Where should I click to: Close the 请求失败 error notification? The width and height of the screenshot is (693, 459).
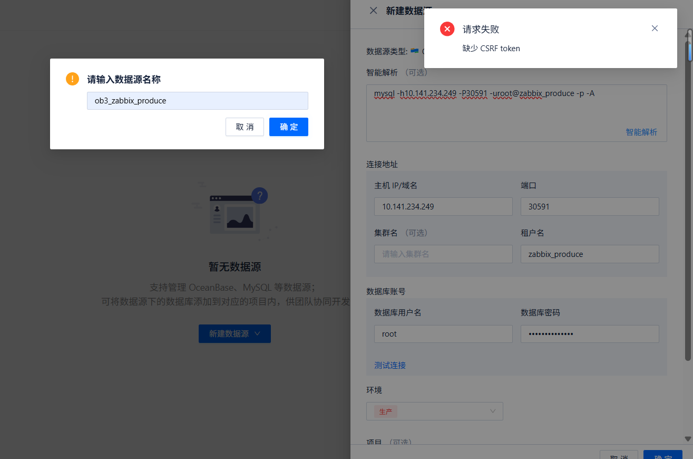point(655,28)
